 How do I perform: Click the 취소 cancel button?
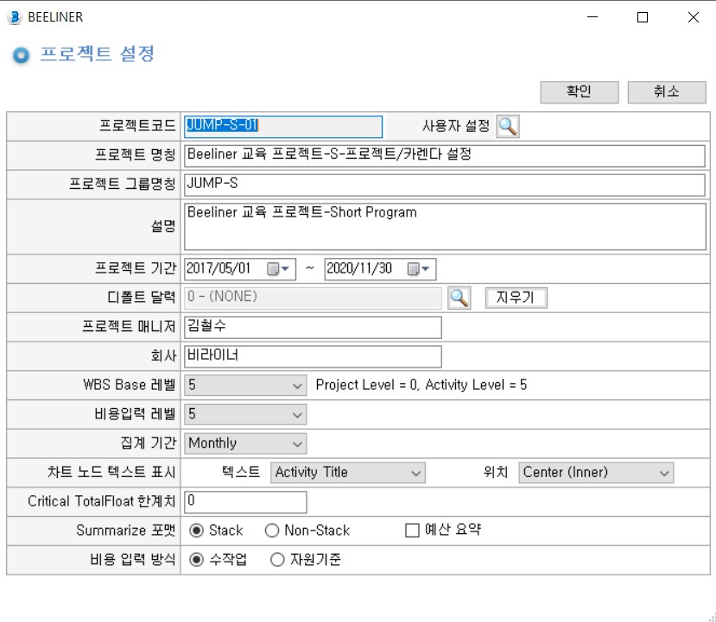pyautogui.click(x=667, y=92)
